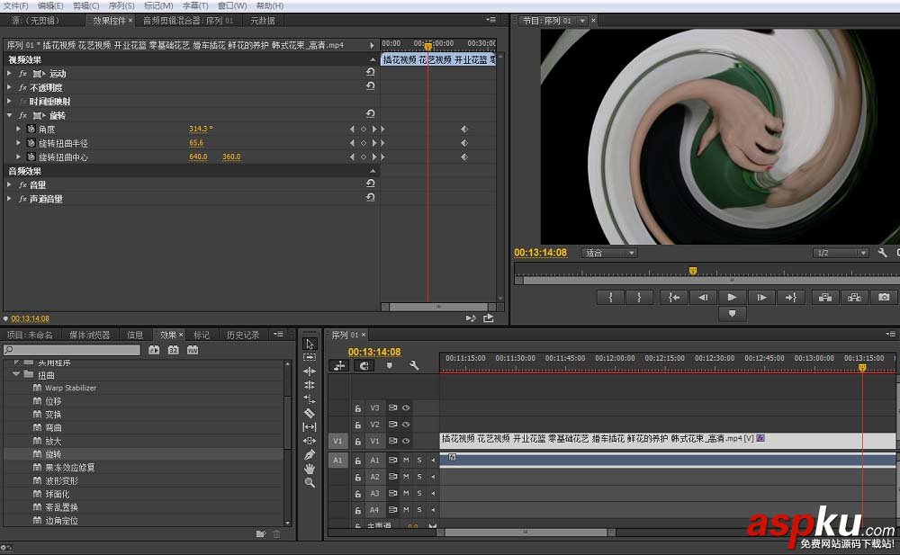Select the Rate Stretch tool
The height and width of the screenshot is (555, 900).
[x=310, y=398]
